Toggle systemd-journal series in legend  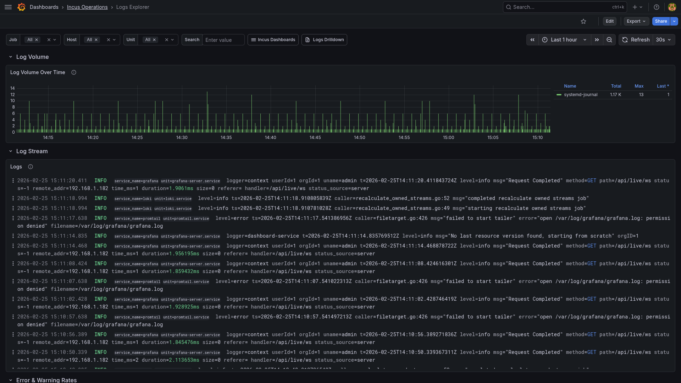[581, 95]
